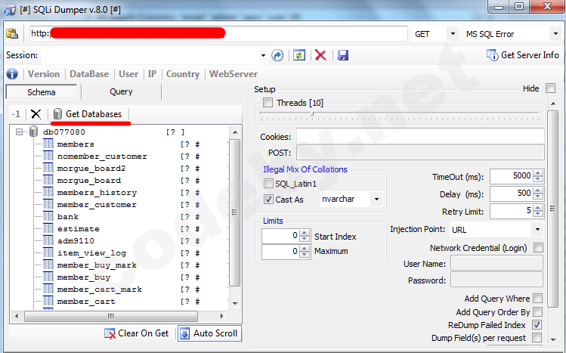The height and width of the screenshot is (353, 566).
Task: Enable the Threads checkbox
Action: (x=268, y=103)
